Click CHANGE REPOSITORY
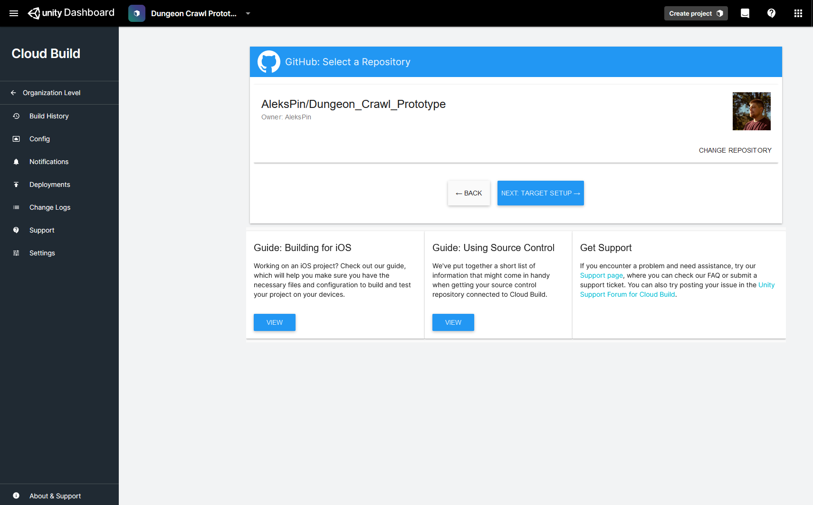The height and width of the screenshot is (505, 813). coord(735,150)
